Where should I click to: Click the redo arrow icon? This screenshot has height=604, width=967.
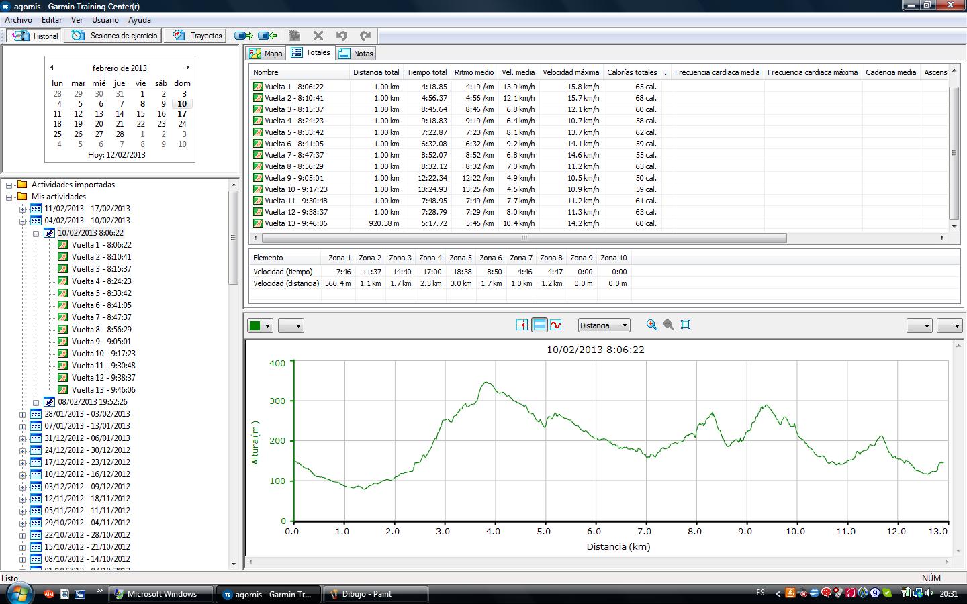(x=365, y=36)
